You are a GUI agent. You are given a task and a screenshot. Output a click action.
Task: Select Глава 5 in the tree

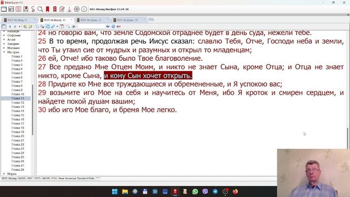[x=17, y=73]
